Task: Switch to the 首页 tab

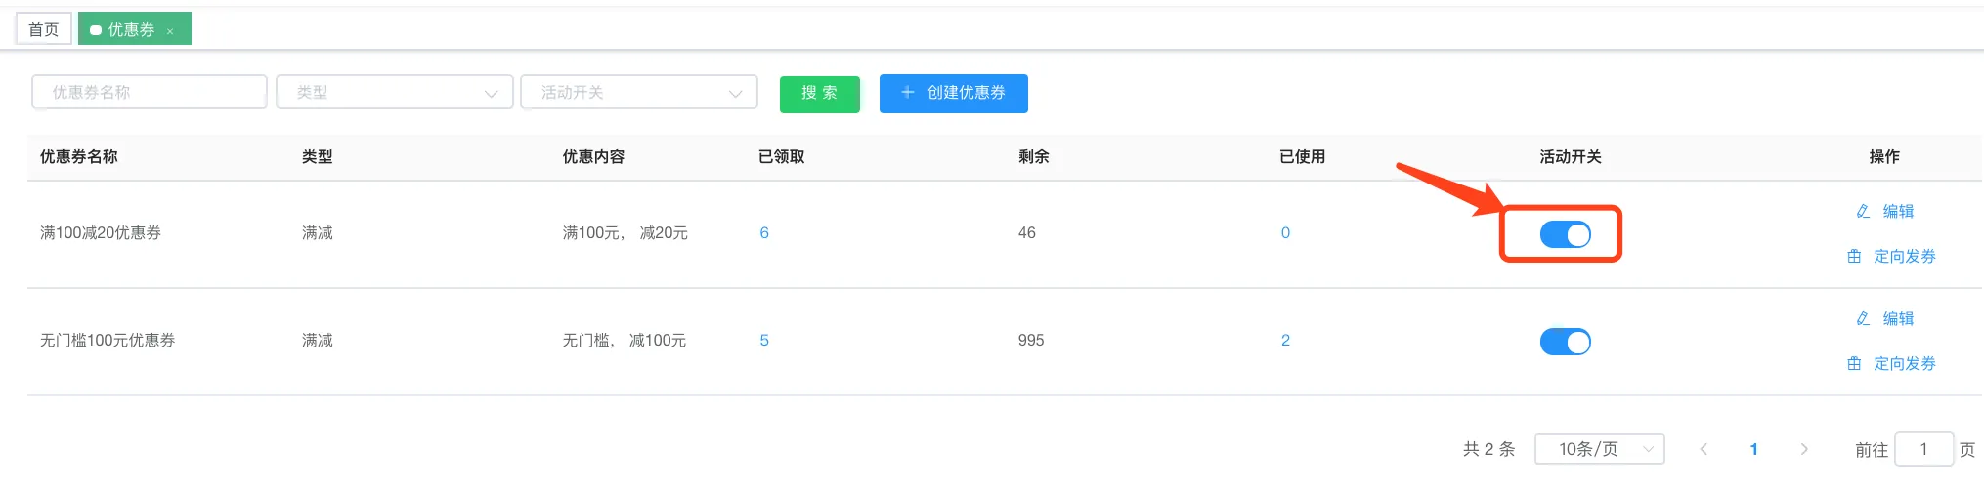Action: pos(43,29)
